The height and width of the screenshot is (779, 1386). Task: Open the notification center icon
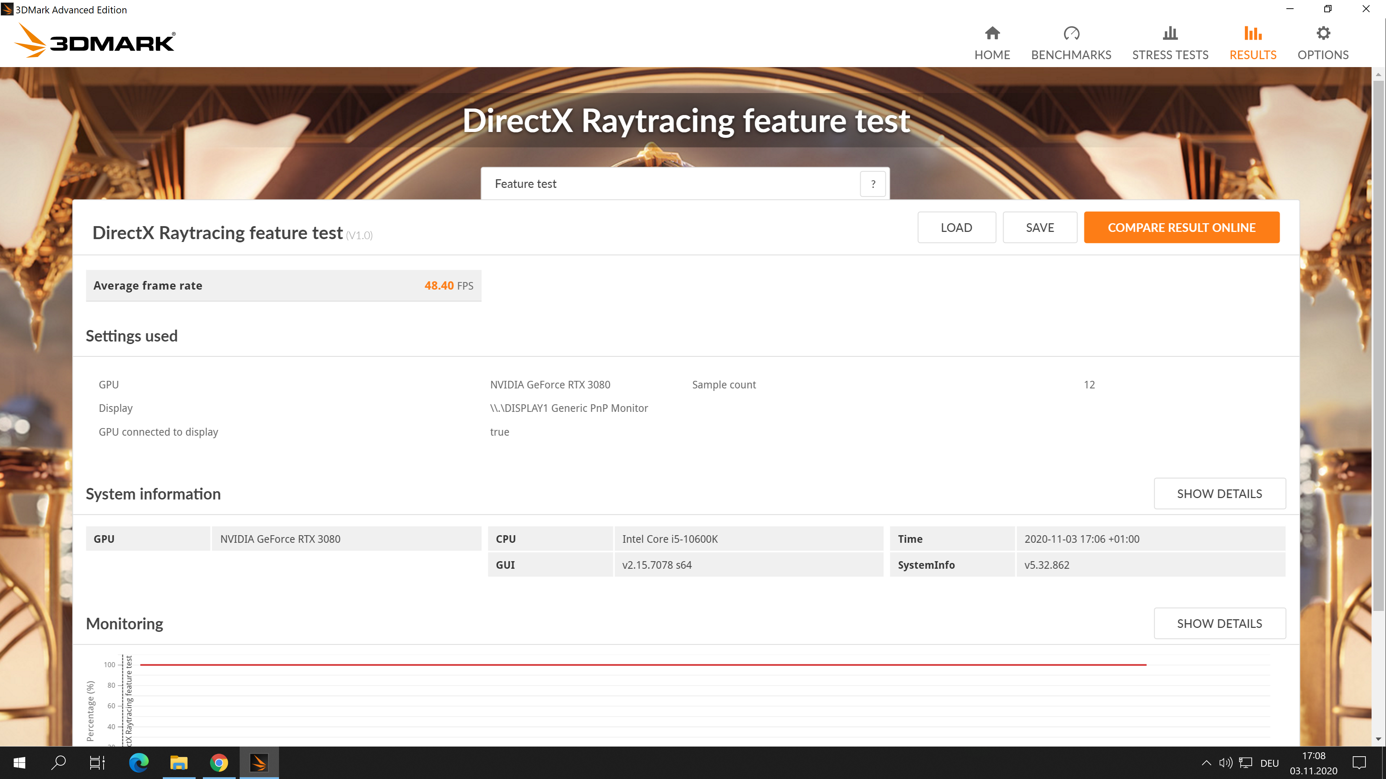pos(1359,762)
